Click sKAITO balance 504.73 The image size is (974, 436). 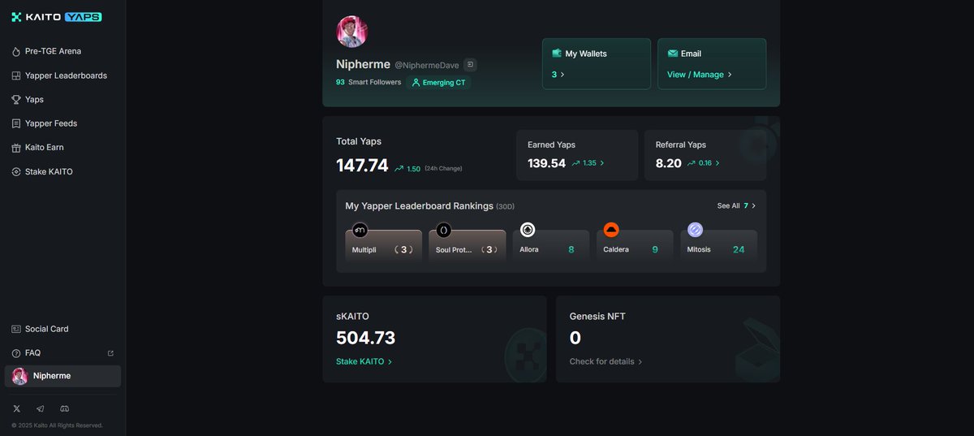coord(365,338)
